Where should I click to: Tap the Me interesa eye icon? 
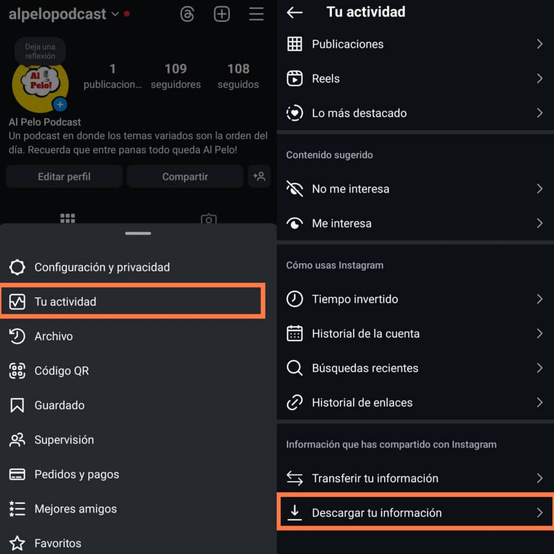(x=294, y=223)
